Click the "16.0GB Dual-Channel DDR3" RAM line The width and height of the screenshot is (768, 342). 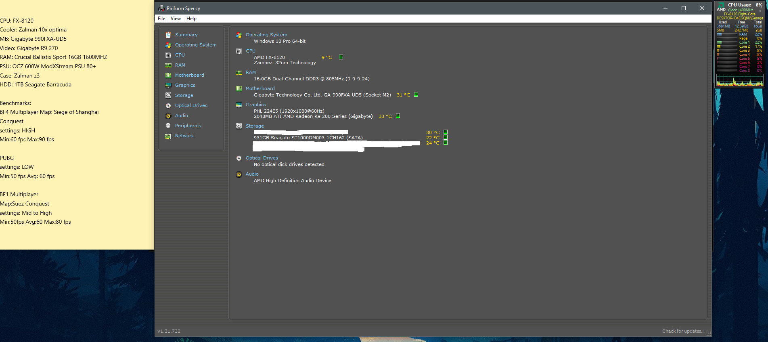(312, 79)
